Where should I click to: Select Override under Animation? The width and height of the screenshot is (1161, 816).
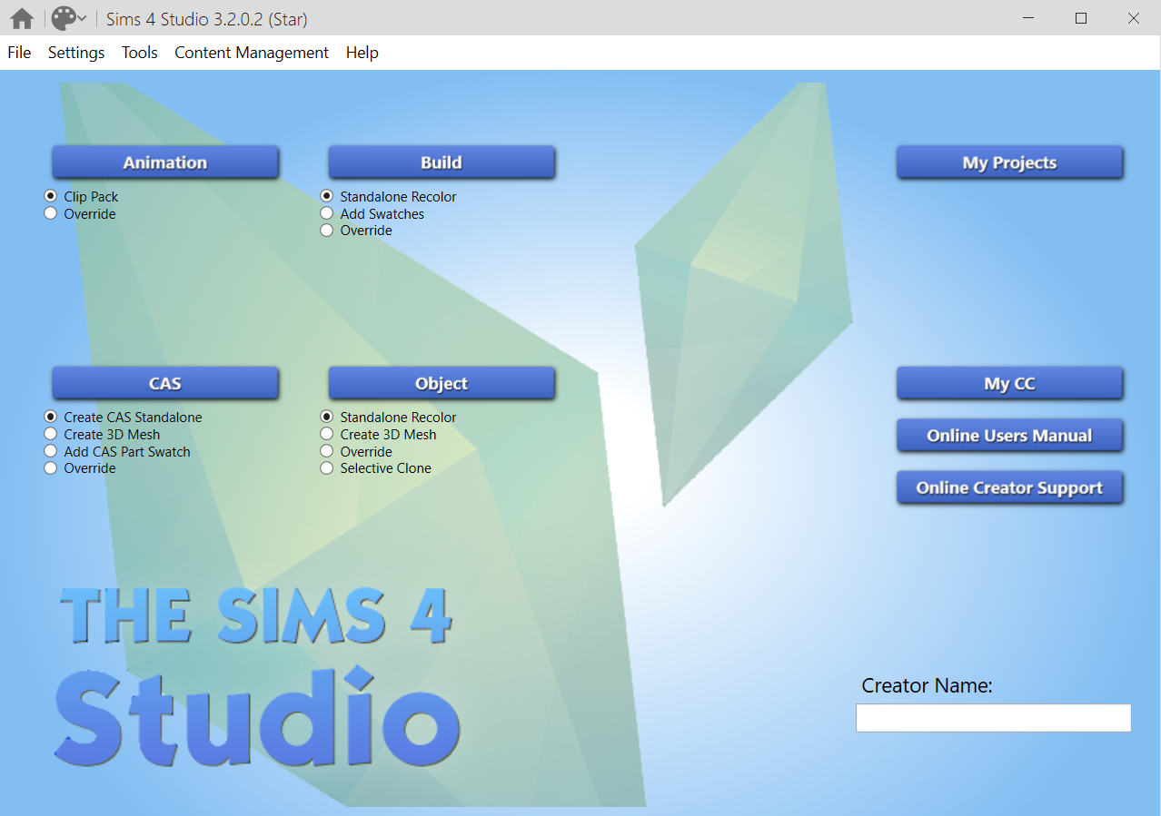[50, 213]
